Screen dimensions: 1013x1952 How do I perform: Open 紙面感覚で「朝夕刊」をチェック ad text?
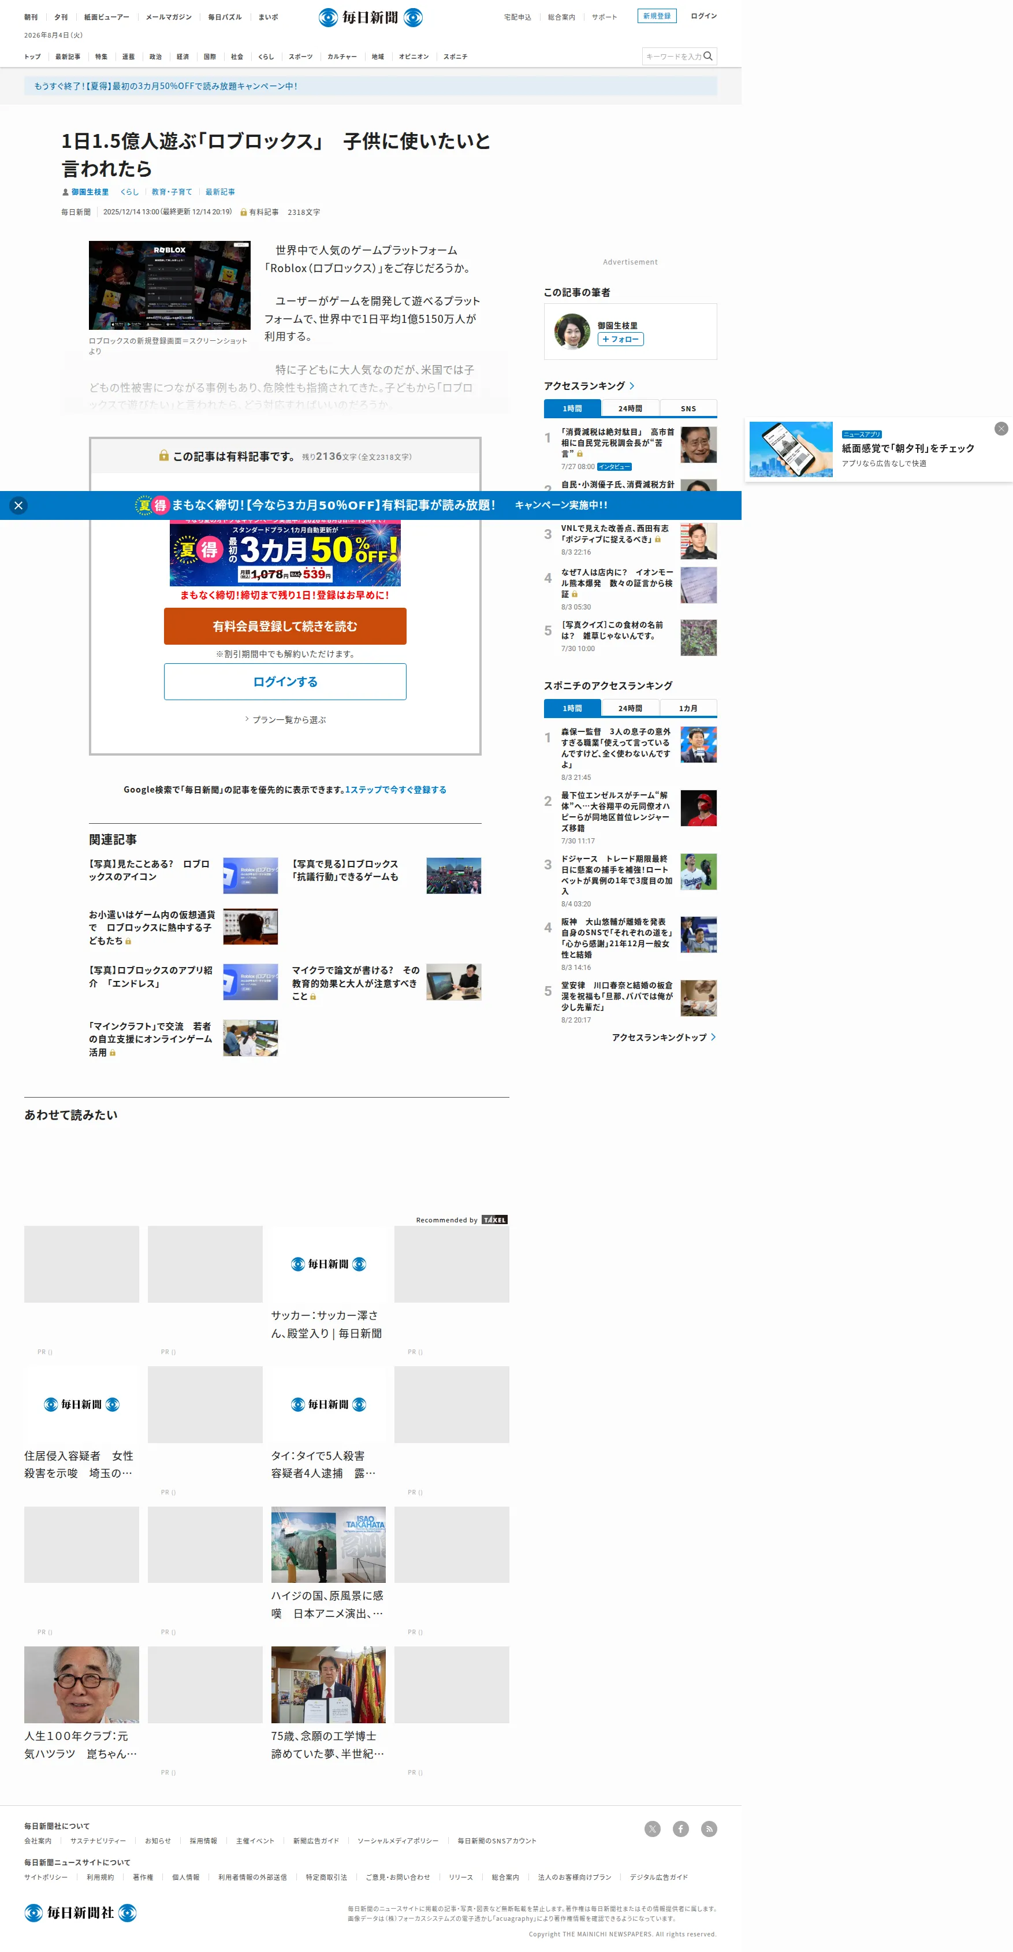[908, 449]
